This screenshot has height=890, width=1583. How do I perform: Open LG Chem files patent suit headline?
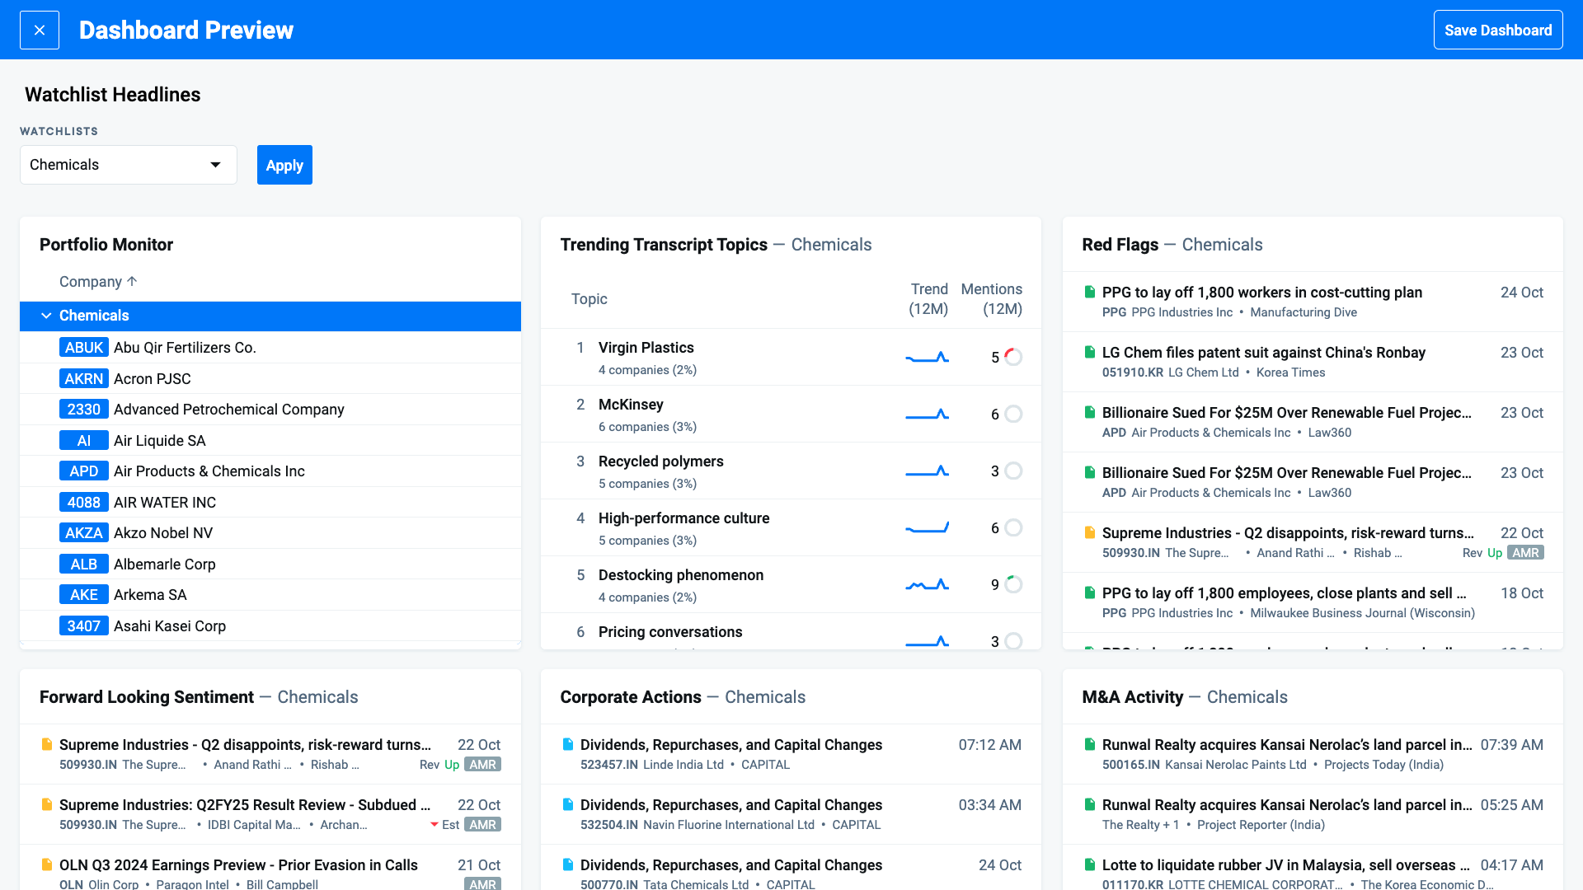tap(1263, 353)
